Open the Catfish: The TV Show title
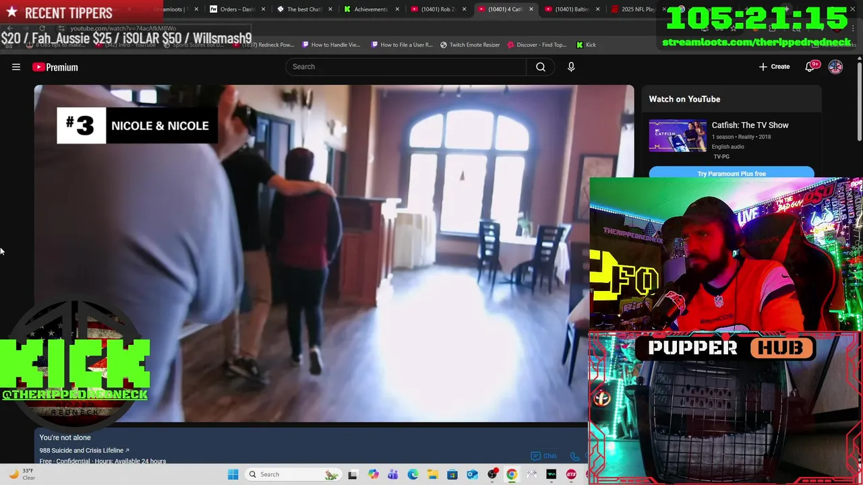Screen dimensions: 863x485 750,125
